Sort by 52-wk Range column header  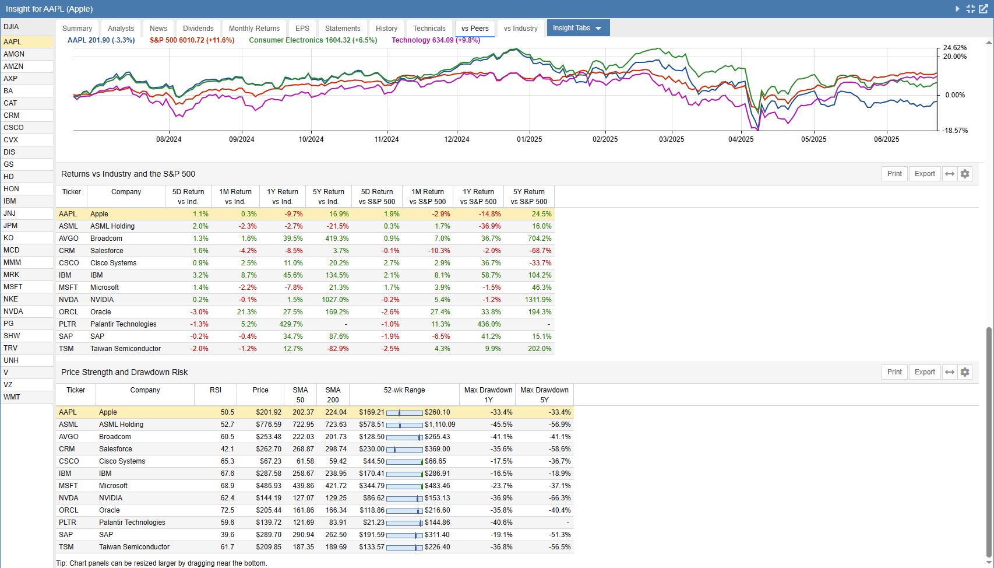(x=404, y=395)
